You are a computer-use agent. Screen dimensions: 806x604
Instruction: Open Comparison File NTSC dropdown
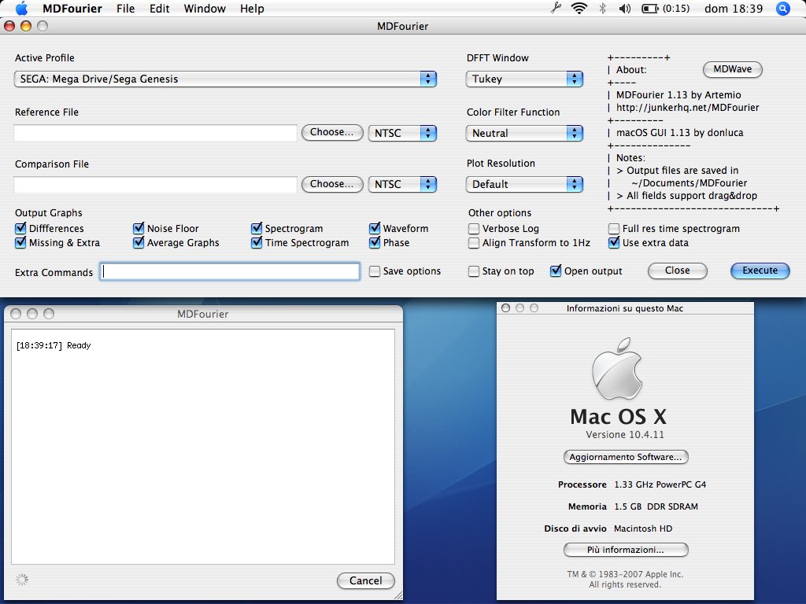(402, 184)
